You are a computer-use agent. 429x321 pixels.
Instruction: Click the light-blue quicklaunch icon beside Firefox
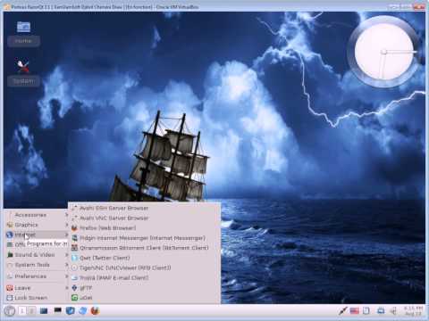[x=83, y=311]
